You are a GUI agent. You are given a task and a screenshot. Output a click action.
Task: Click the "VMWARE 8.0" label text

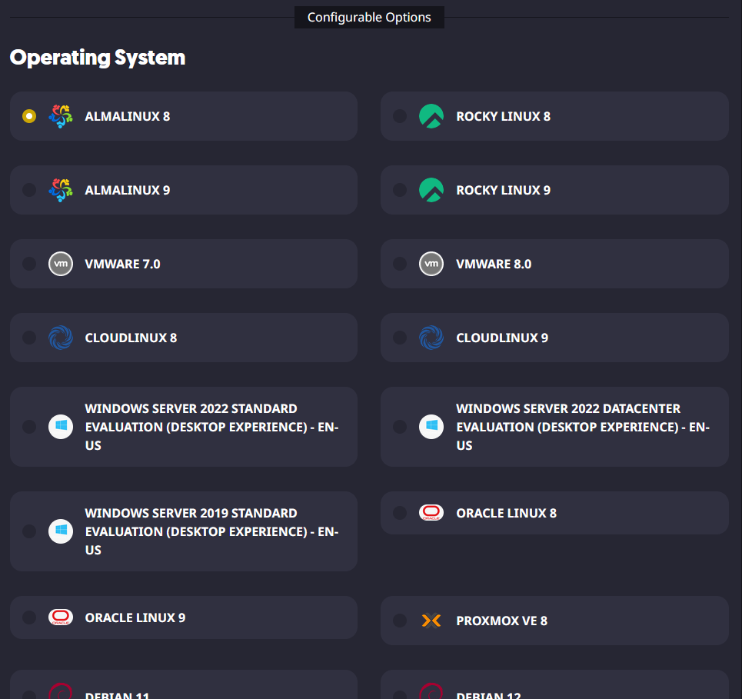coord(494,264)
